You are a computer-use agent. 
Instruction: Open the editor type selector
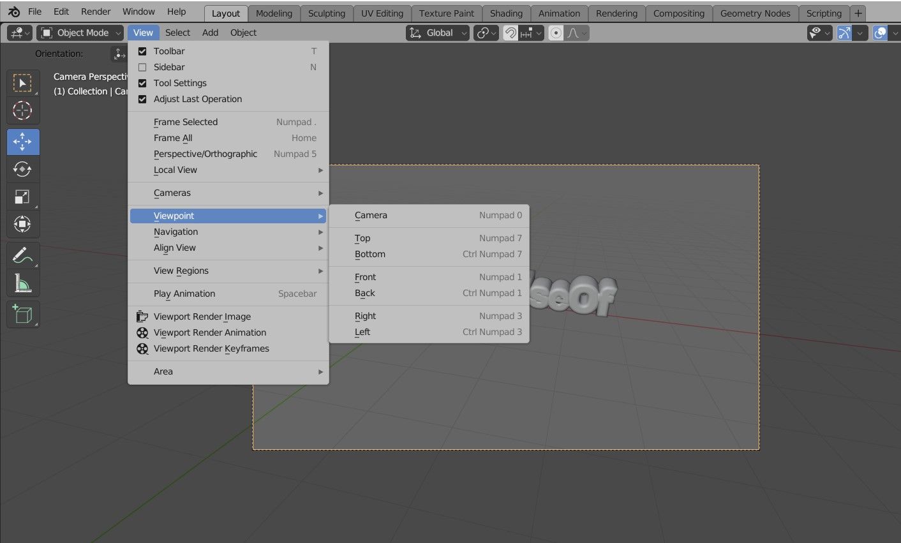[x=19, y=33]
